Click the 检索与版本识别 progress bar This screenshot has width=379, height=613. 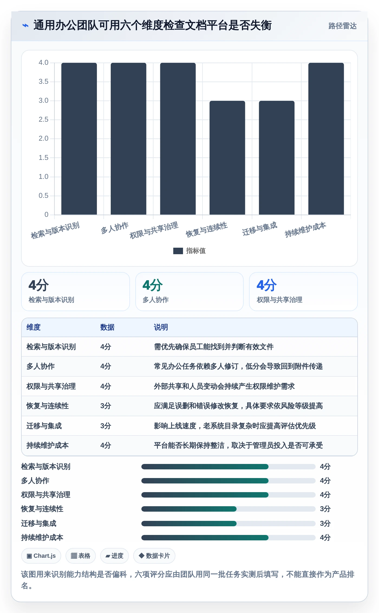pyautogui.click(x=228, y=467)
